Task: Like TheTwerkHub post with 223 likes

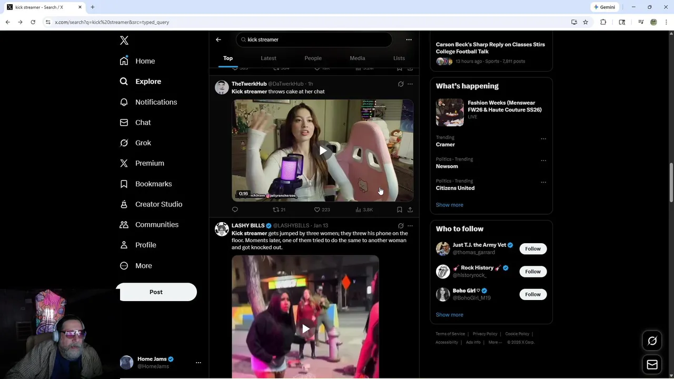Action: point(322,210)
